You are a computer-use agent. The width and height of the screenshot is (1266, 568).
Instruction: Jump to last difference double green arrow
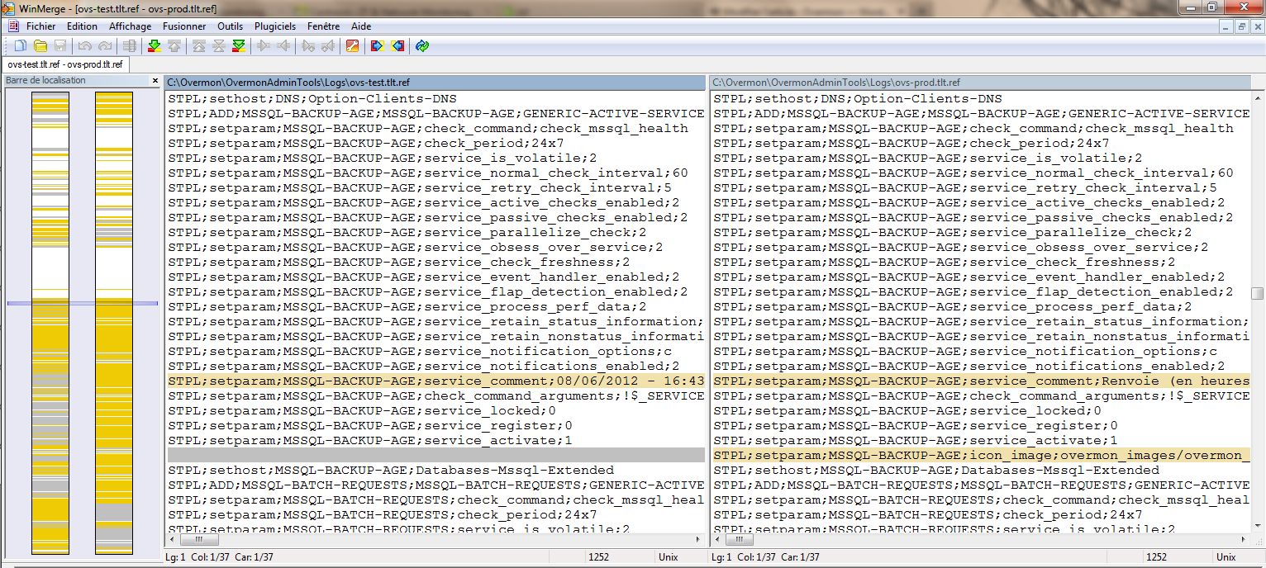pyautogui.click(x=239, y=46)
